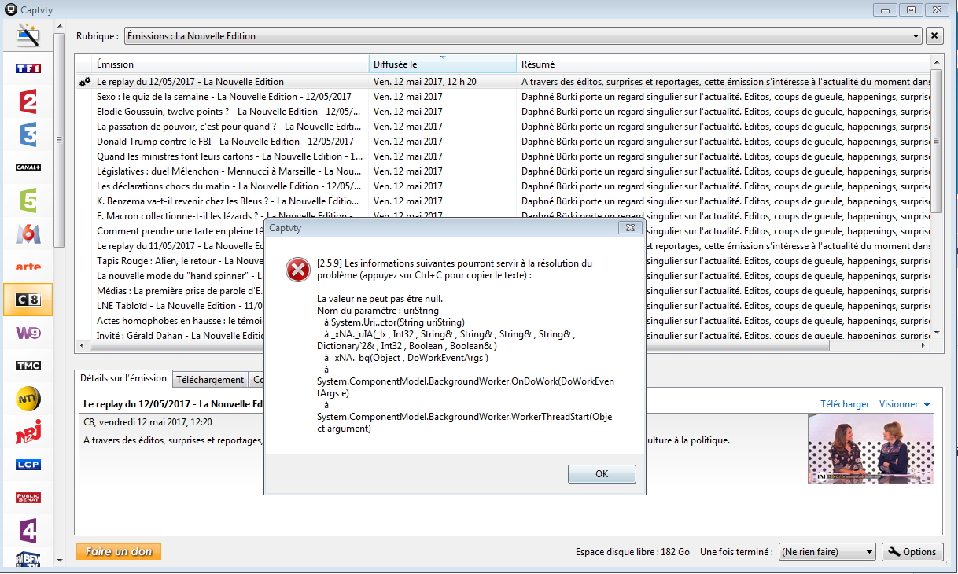Select the Arte channel logo

(x=28, y=267)
